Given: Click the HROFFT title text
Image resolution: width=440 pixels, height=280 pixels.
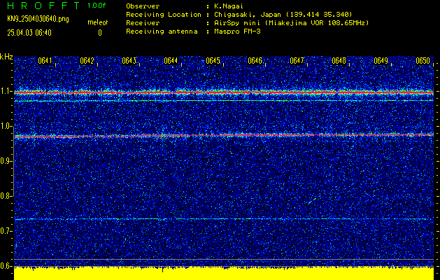Looking at the screenshot, I should pyautogui.click(x=43, y=6).
